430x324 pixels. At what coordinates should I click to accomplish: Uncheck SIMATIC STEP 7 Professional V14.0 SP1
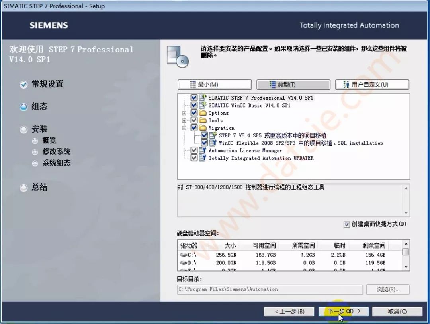tap(194, 98)
